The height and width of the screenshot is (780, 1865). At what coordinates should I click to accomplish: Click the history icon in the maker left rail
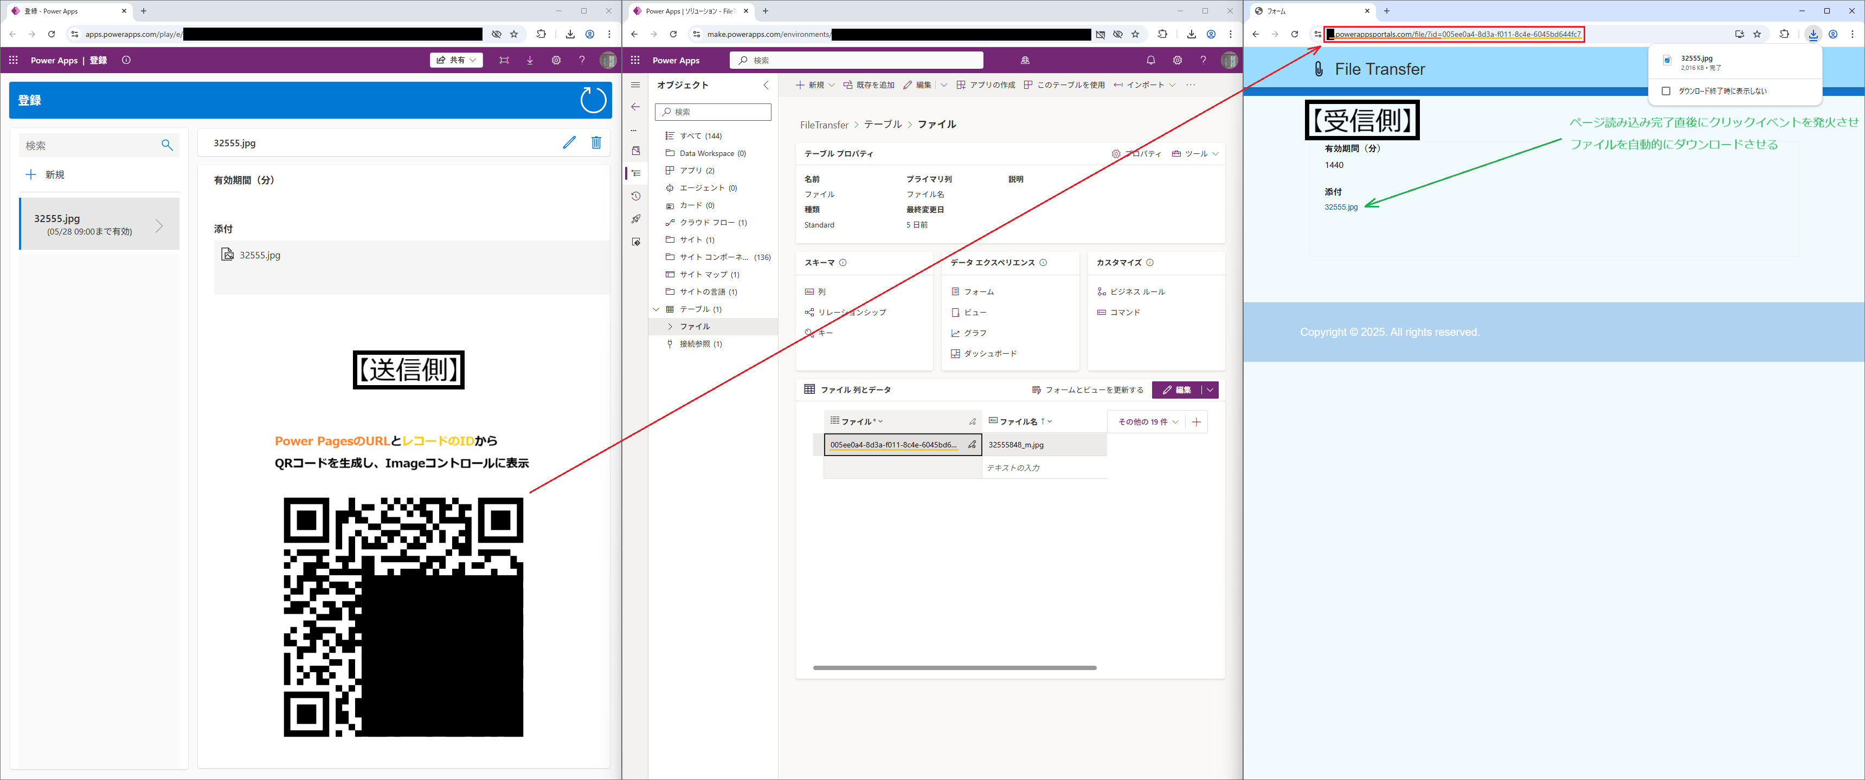(635, 196)
